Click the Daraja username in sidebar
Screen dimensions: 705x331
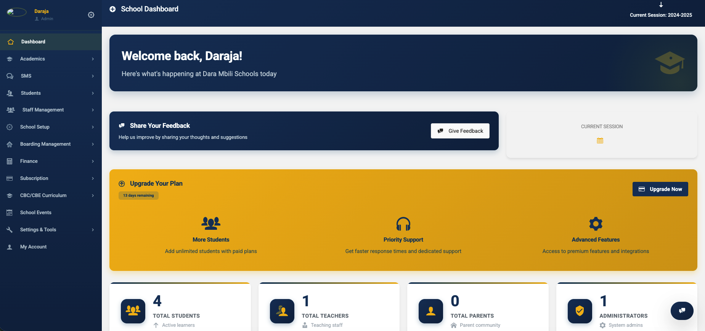click(x=42, y=11)
